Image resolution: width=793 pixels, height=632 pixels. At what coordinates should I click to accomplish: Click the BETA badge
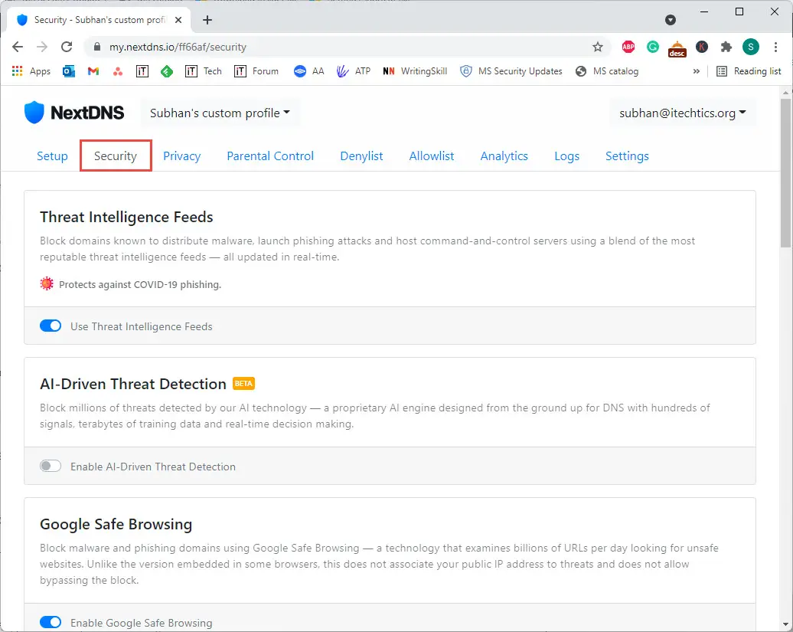pyautogui.click(x=243, y=383)
